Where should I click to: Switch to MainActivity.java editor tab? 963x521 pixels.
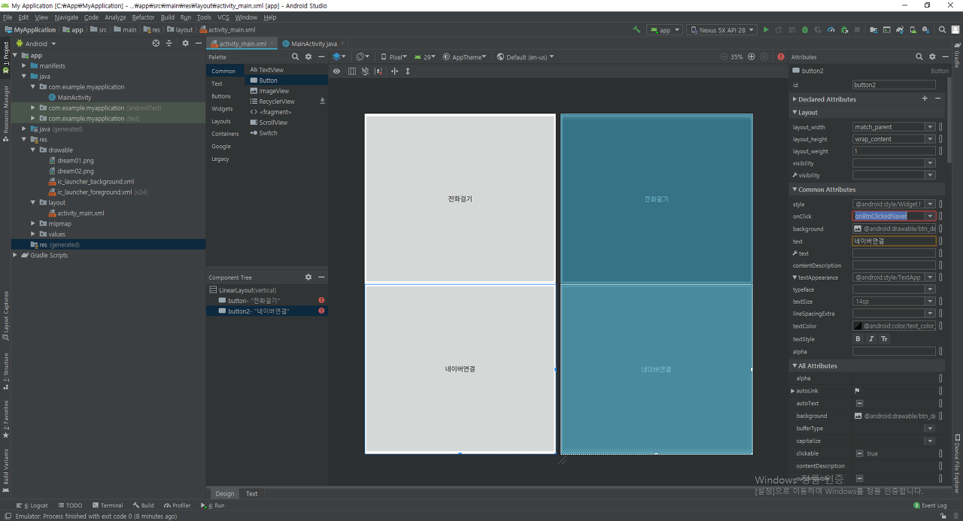pyautogui.click(x=313, y=44)
